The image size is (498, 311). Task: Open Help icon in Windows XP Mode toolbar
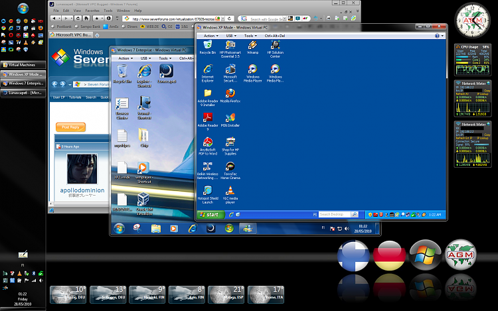pyautogui.click(x=437, y=36)
